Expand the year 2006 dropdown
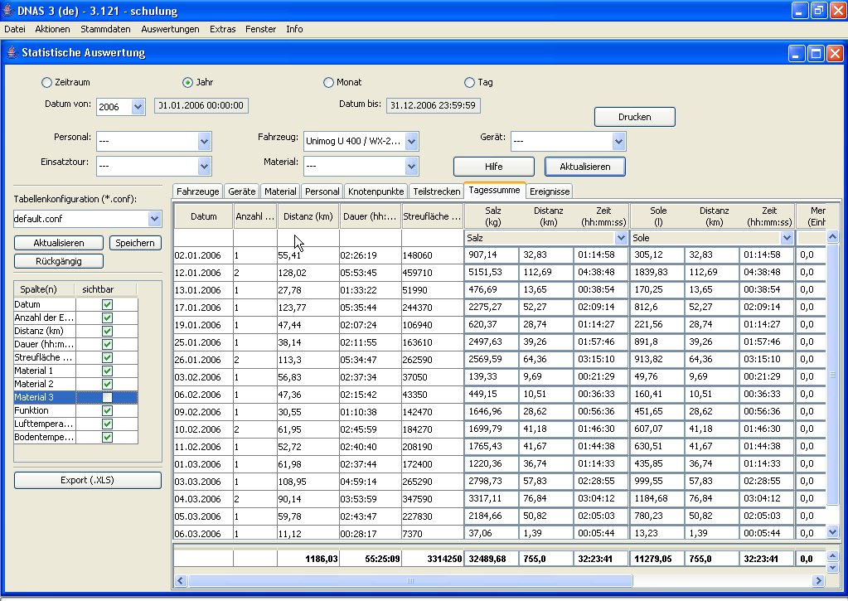This screenshot has width=848, height=601. [x=139, y=107]
